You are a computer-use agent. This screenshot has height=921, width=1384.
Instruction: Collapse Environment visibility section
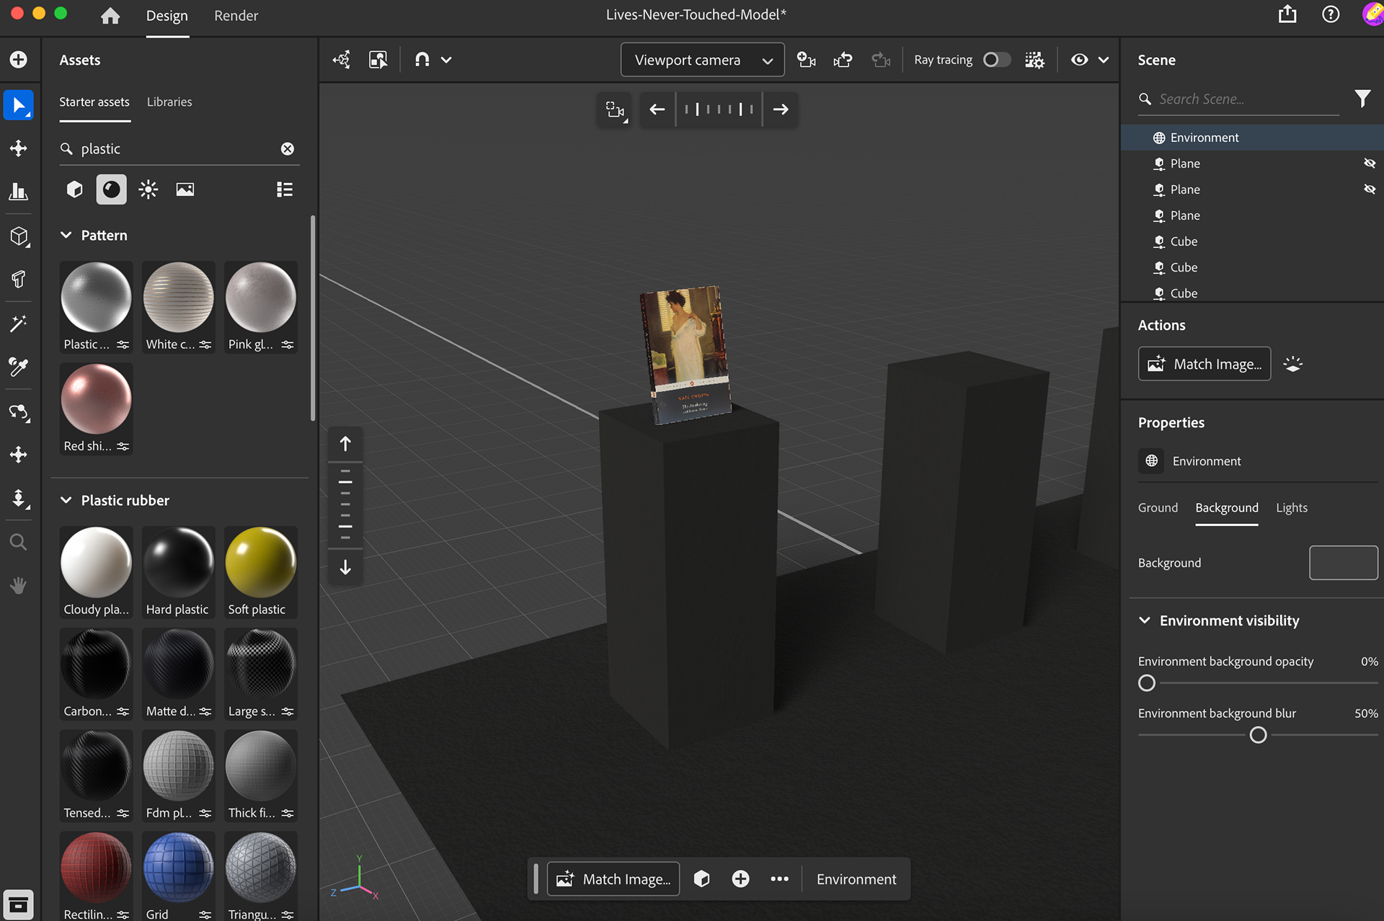pos(1145,620)
